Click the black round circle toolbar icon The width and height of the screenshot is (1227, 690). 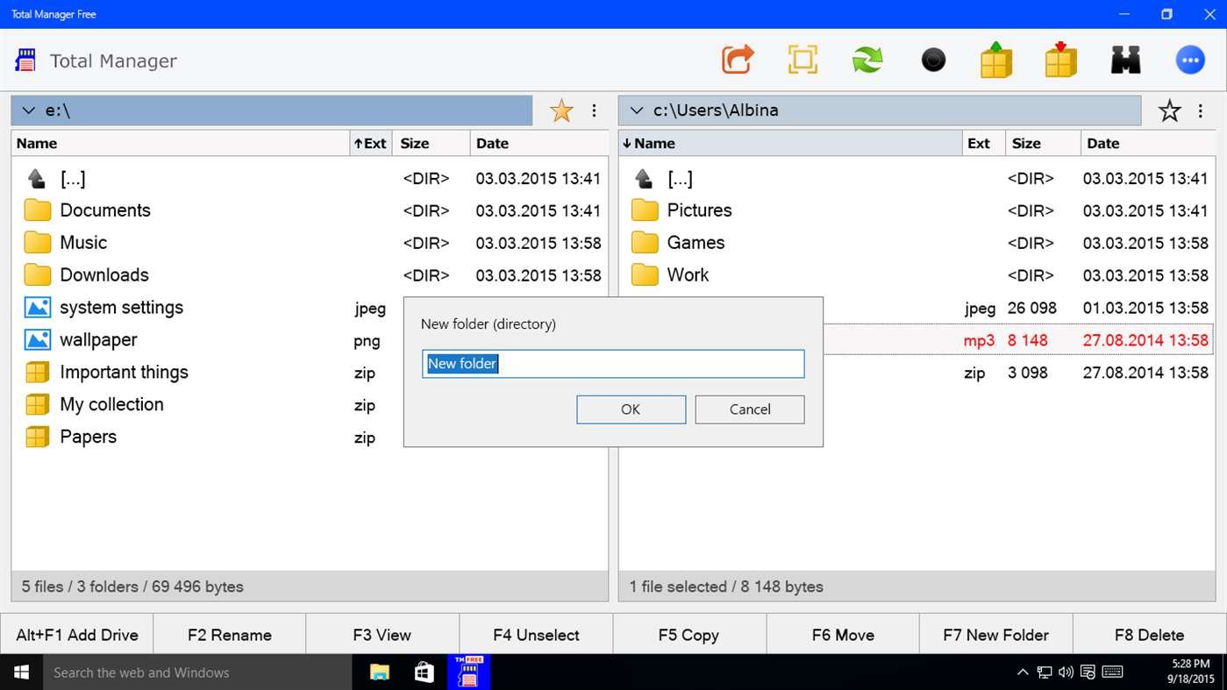click(933, 60)
